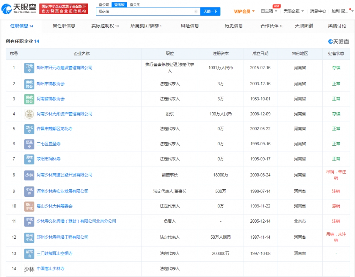The width and height of the screenshot is (355, 277).
Task: Click the 北京市 region cell
Action: point(300,221)
